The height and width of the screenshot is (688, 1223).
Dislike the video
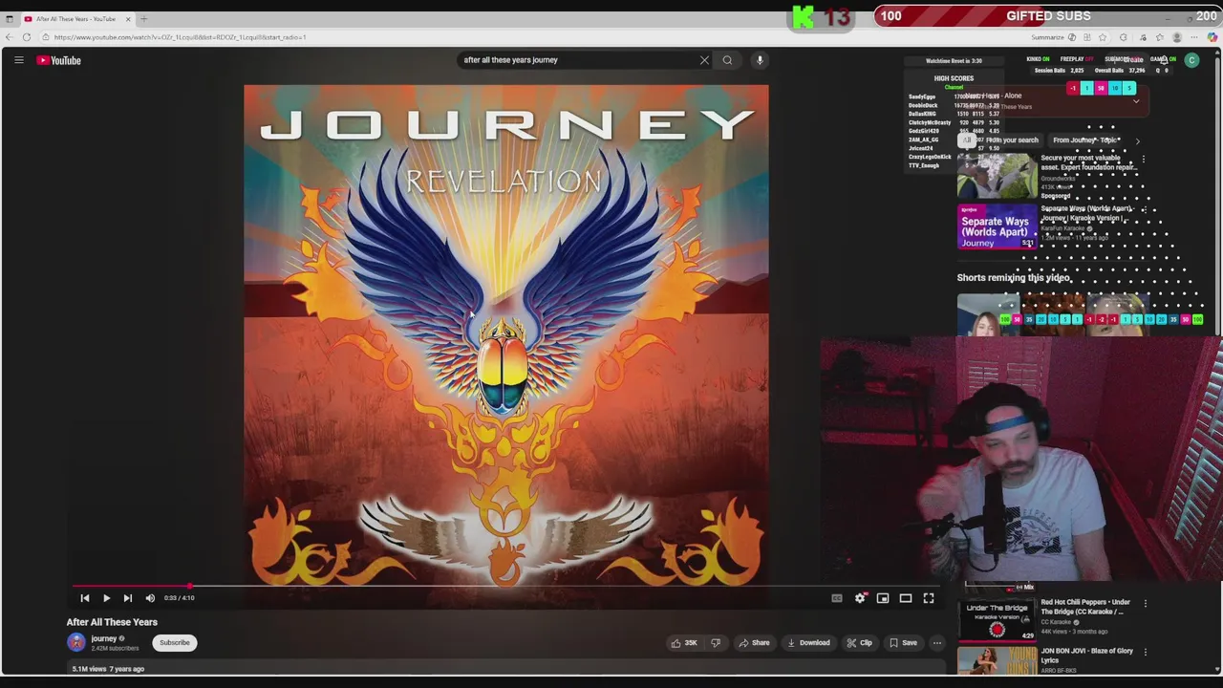[x=716, y=643]
